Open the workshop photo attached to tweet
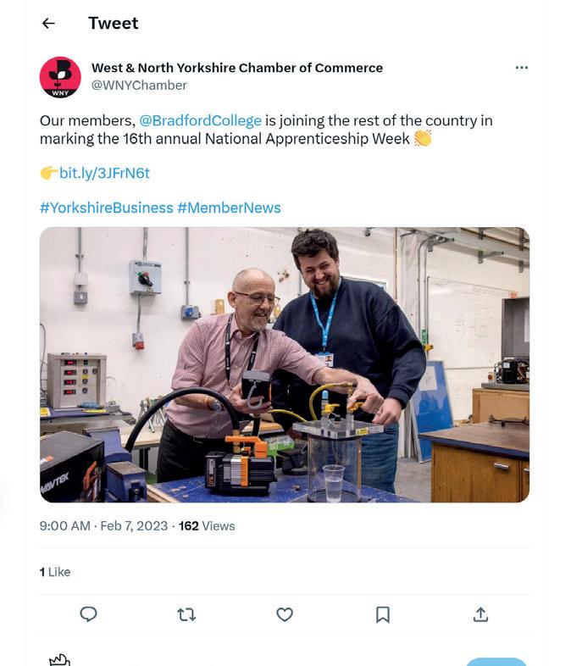 click(285, 364)
